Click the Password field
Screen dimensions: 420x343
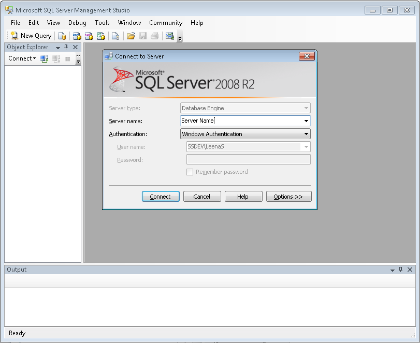(248, 159)
